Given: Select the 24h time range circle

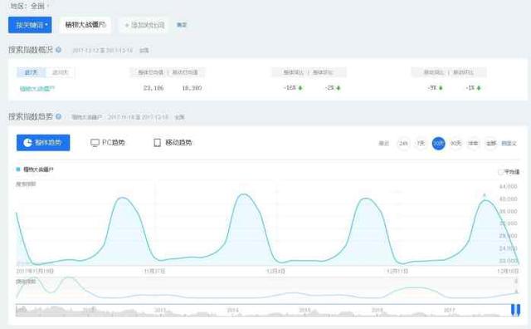Looking at the screenshot, I should pyautogui.click(x=403, y=144).
